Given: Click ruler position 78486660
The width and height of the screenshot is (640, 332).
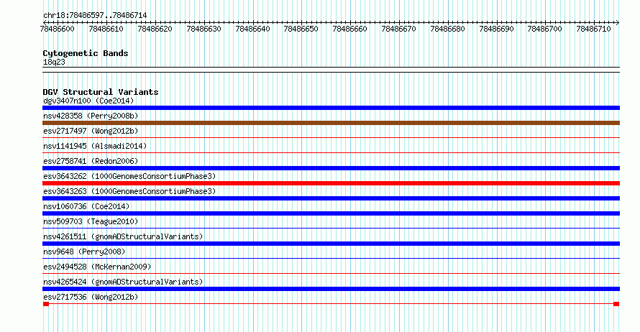Looking at the screenshot, I should tap(349, 29).
